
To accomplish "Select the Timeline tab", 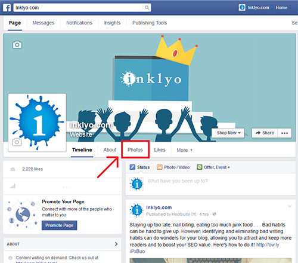I will [82, 150].
